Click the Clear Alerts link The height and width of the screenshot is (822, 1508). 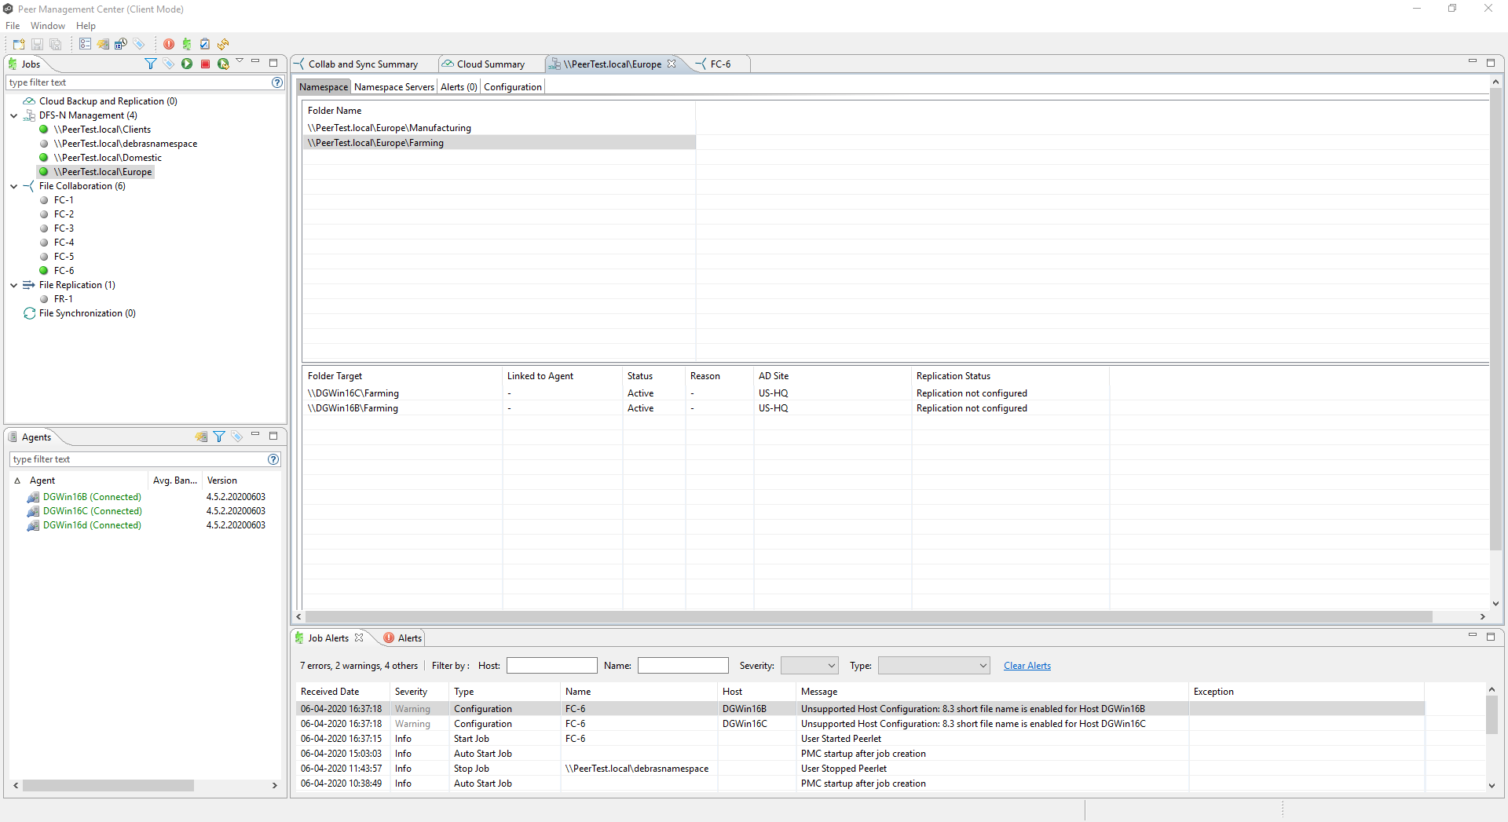pyautogui.click(x=1027, y=665)
